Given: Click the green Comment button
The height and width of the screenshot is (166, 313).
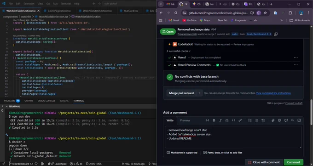Looking at the screenshot, I should pyautogui.click(x=294, y=162).
